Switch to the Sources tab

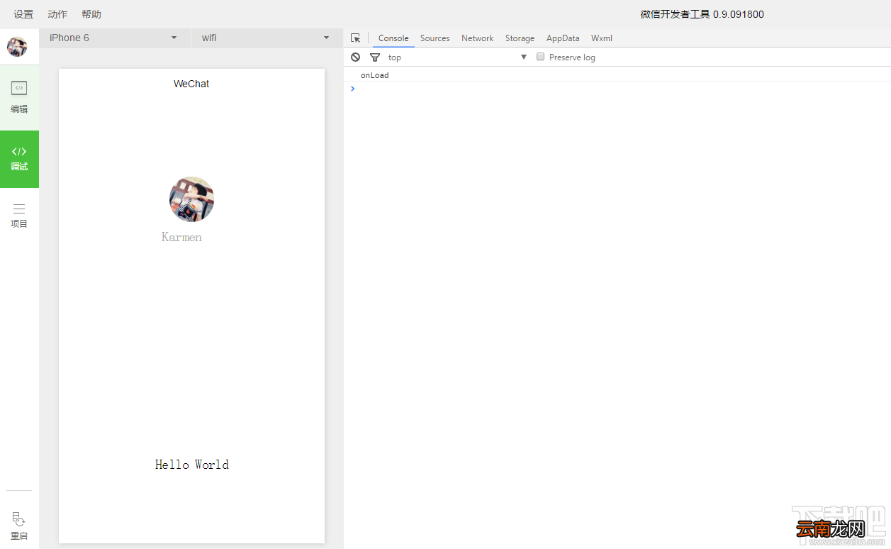click(435, 38)
